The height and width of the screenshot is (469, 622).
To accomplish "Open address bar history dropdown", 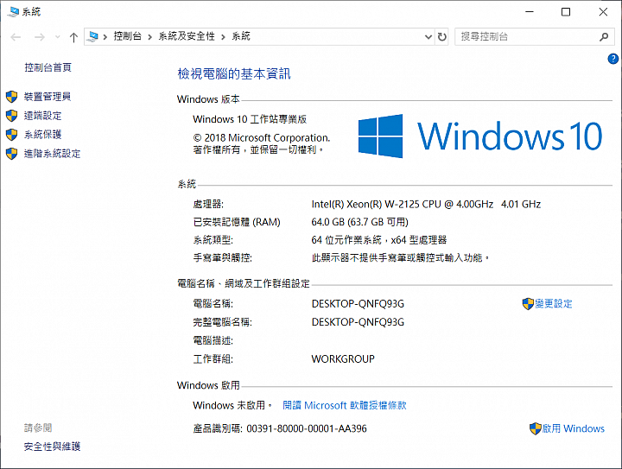I will (x=428, y=37).
